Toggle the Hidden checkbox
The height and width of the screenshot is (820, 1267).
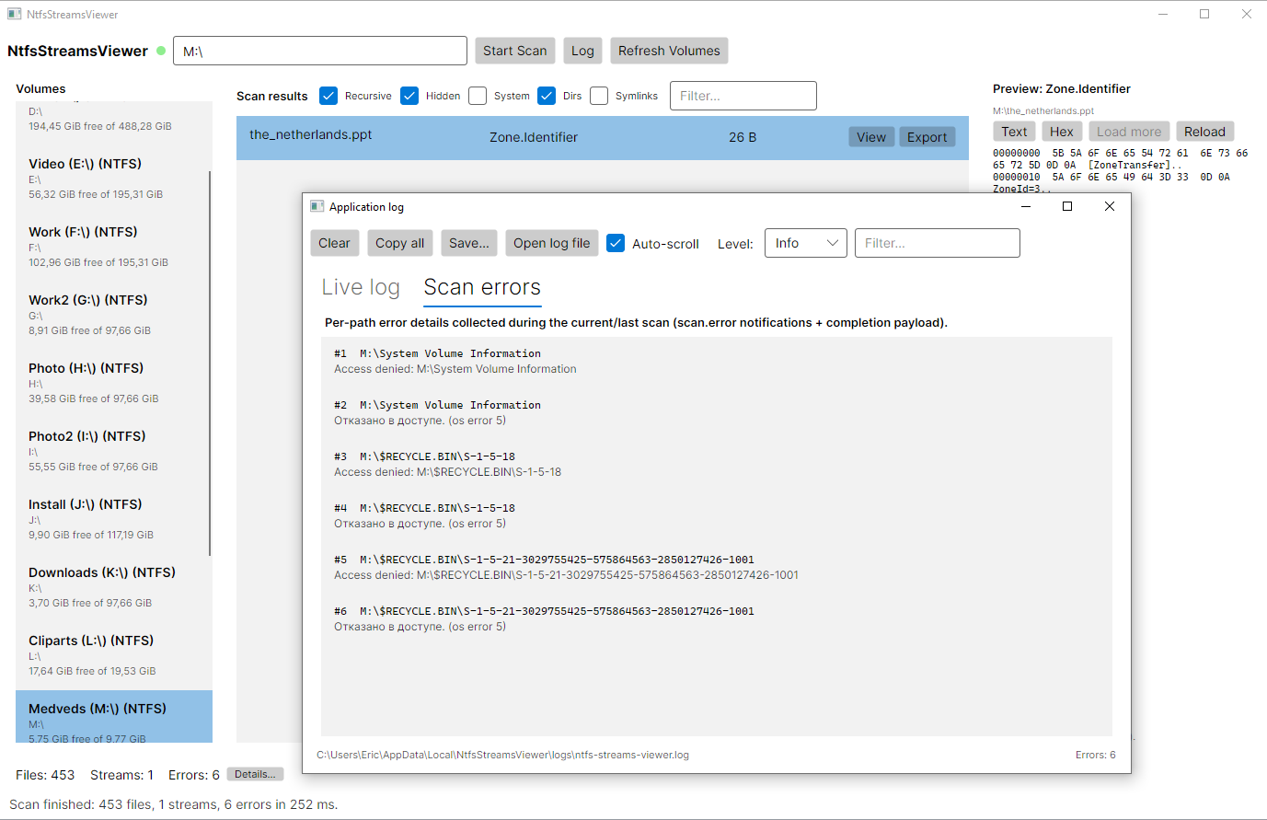click(x=409, y=96)
